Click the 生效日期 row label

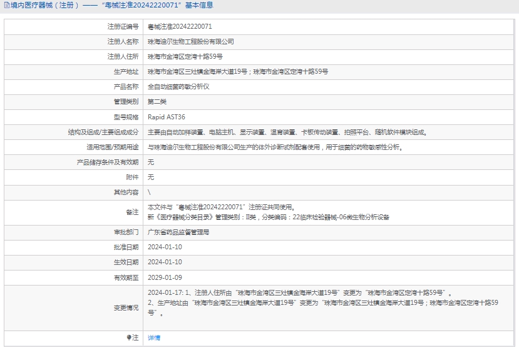[126, 262]
